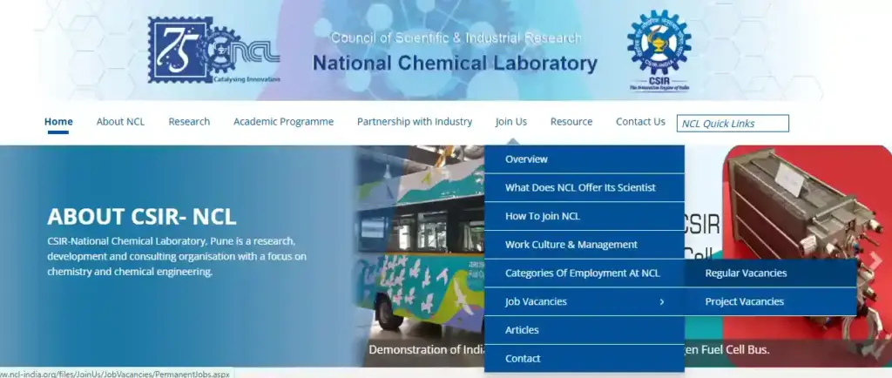Select Academic Programme in navigation bar
892x378 pixels.
[x=283, y=122]
